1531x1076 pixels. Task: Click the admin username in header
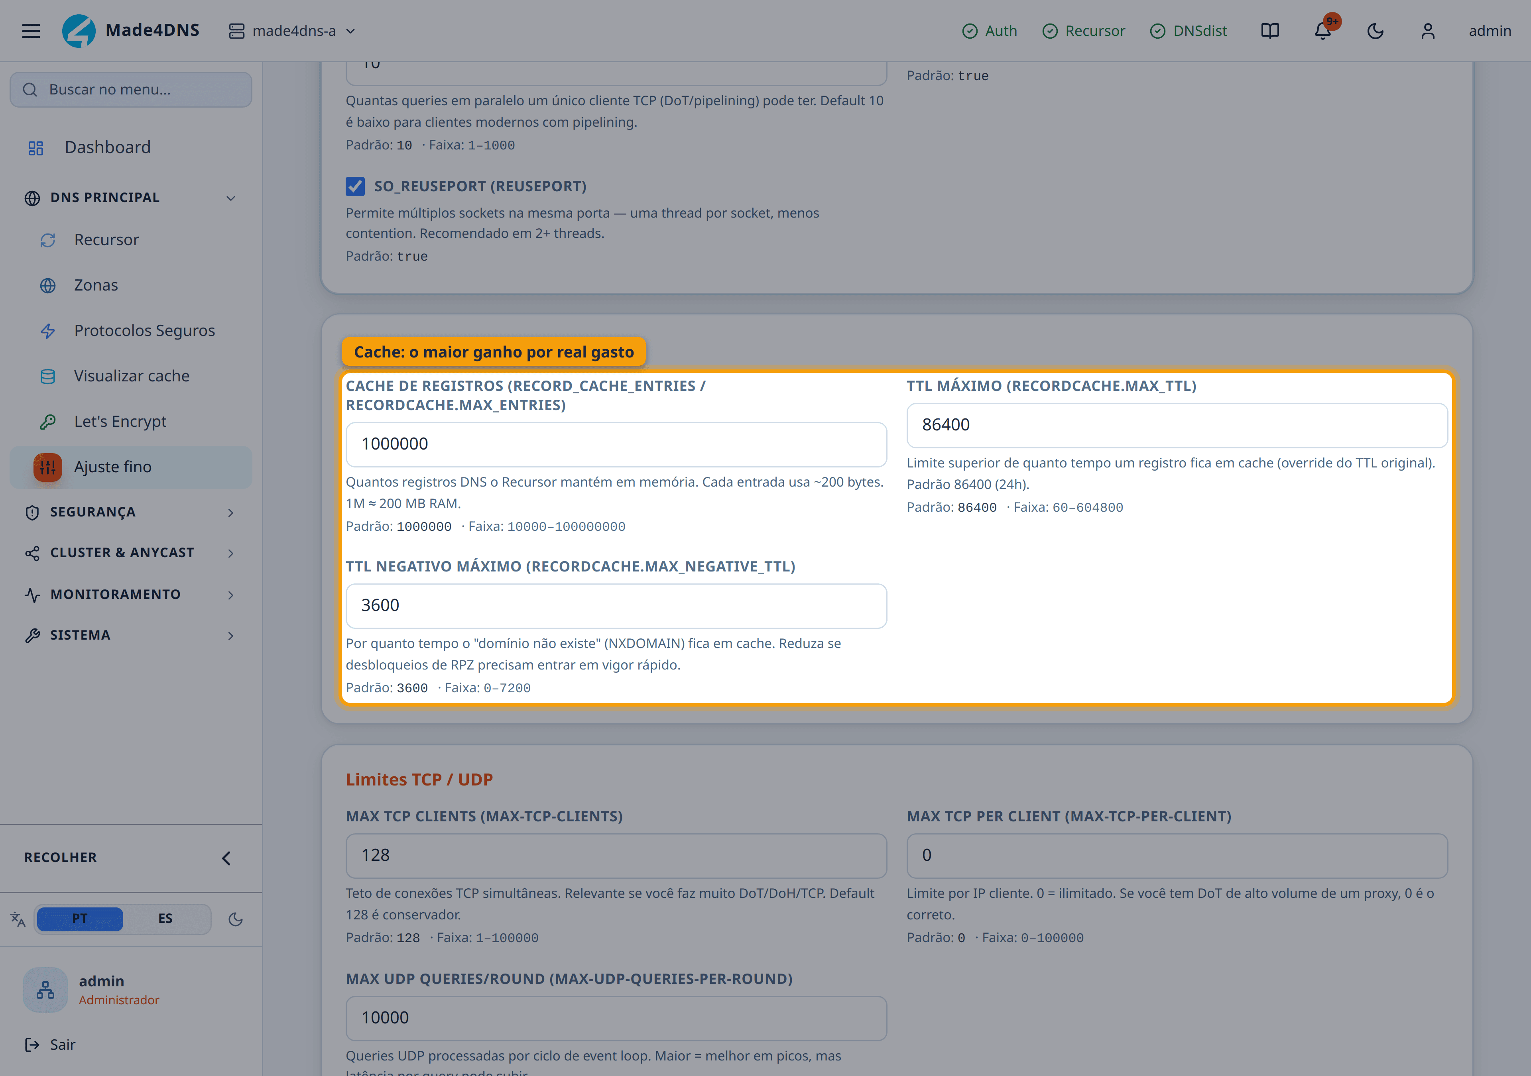1490,31
